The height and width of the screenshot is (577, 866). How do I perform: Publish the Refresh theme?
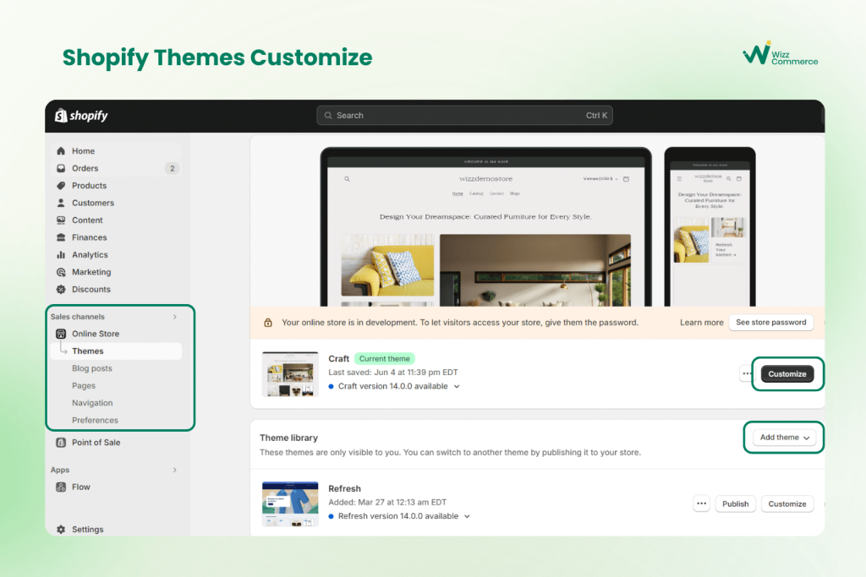pyautogui.click(x=735, y=504)
